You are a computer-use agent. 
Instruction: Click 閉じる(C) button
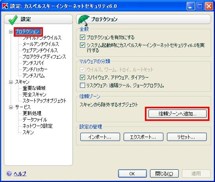(x=164, y=174)
